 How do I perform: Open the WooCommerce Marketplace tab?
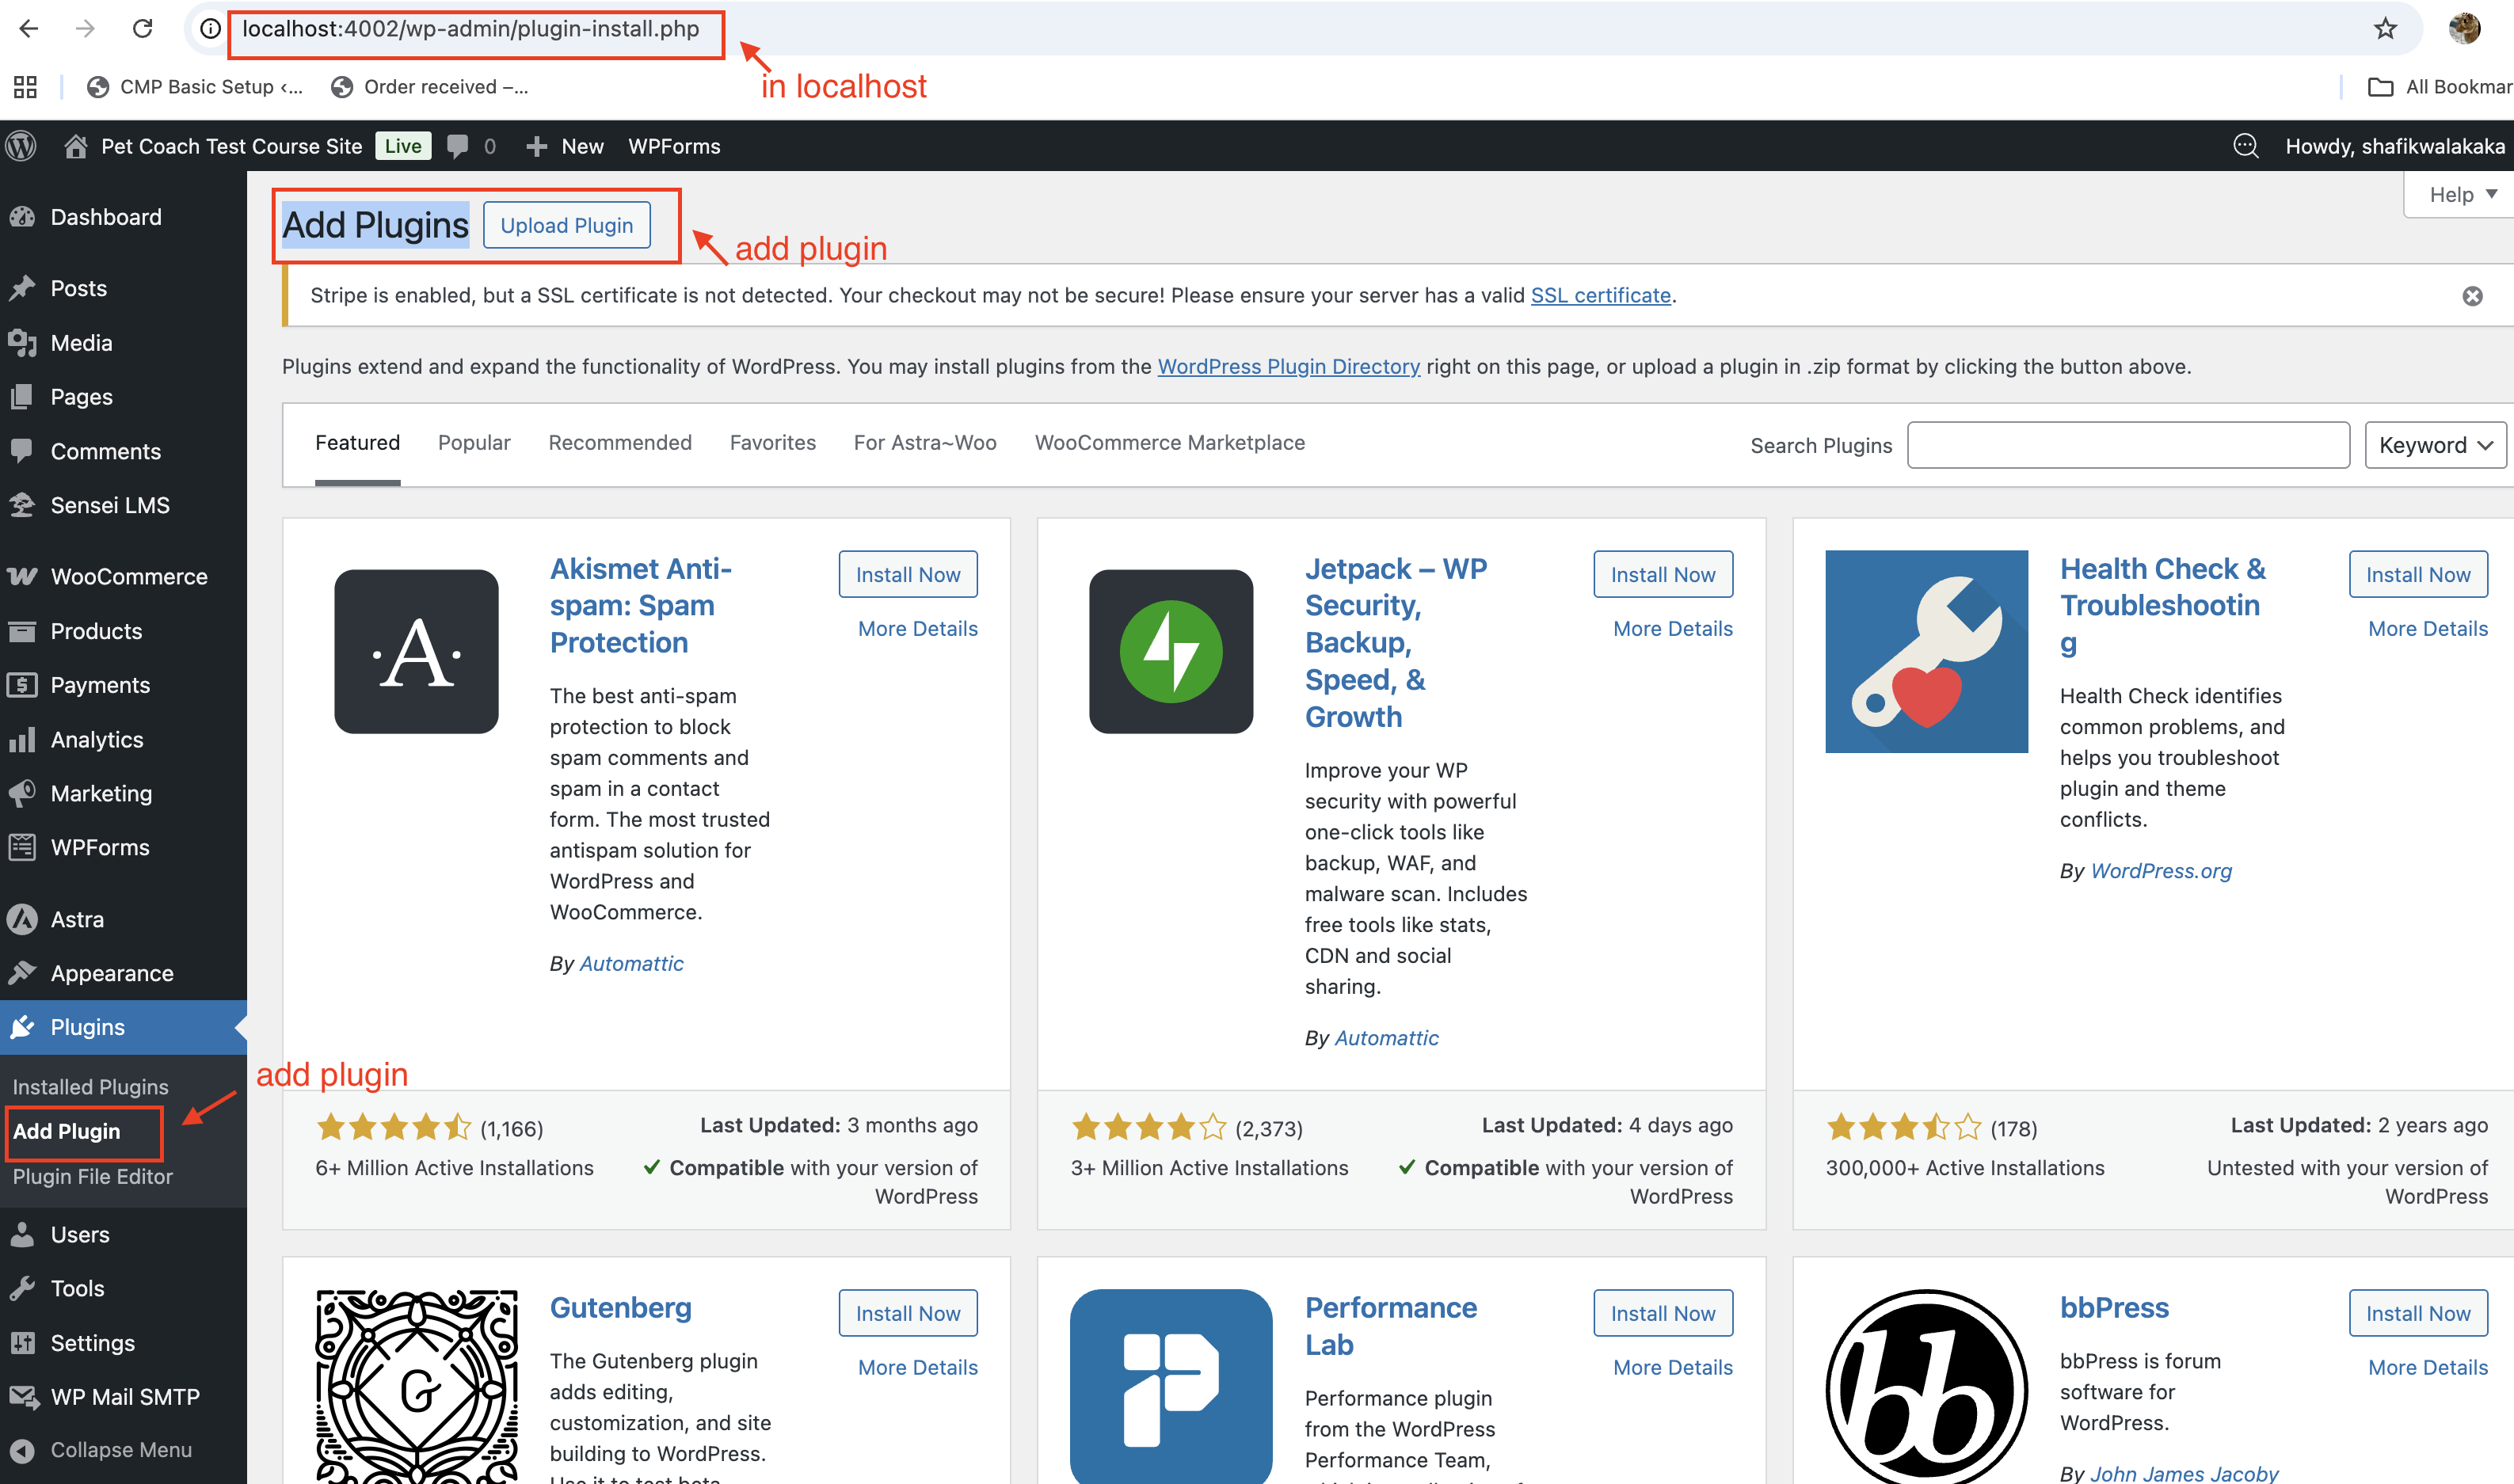tap(1169, 442)
